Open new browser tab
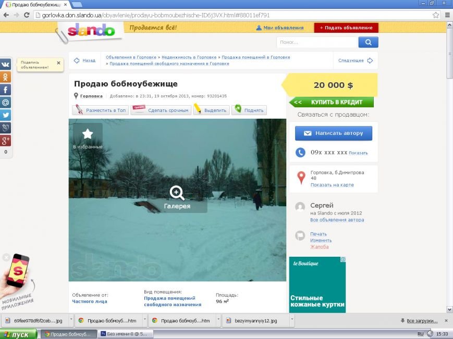Image resolution: width=453 pixels, height=339 pixels. tap(76, 5)
